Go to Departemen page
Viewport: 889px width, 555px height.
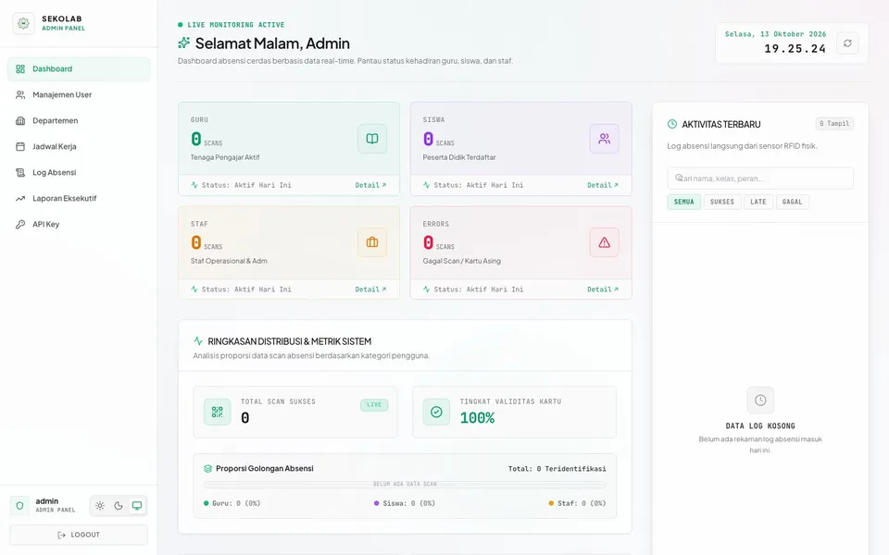(79, 120)
